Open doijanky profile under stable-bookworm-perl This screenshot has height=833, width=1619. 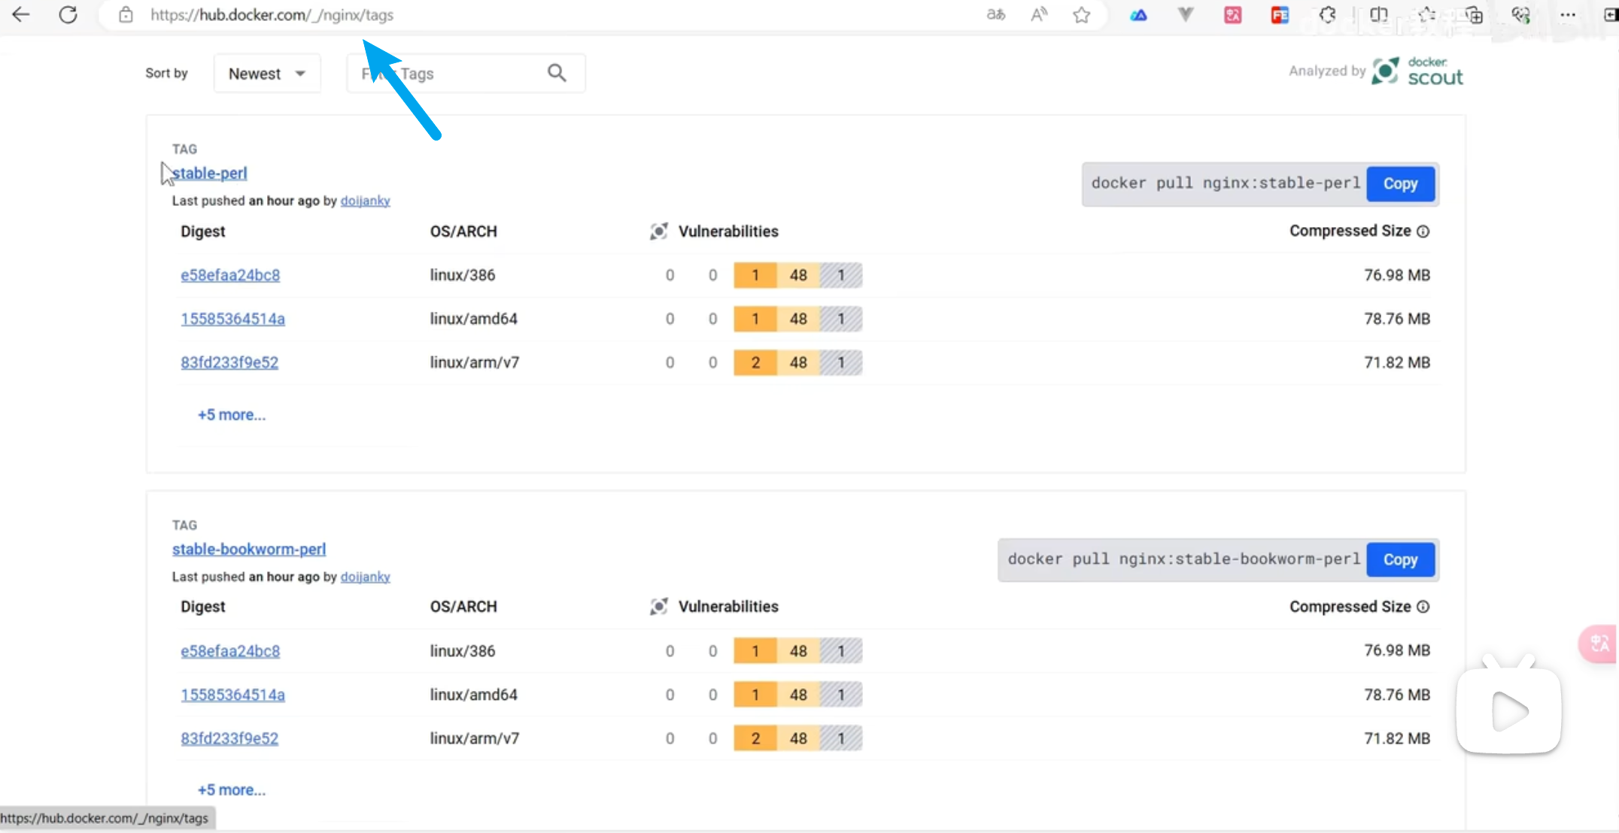tap(366, 577)
